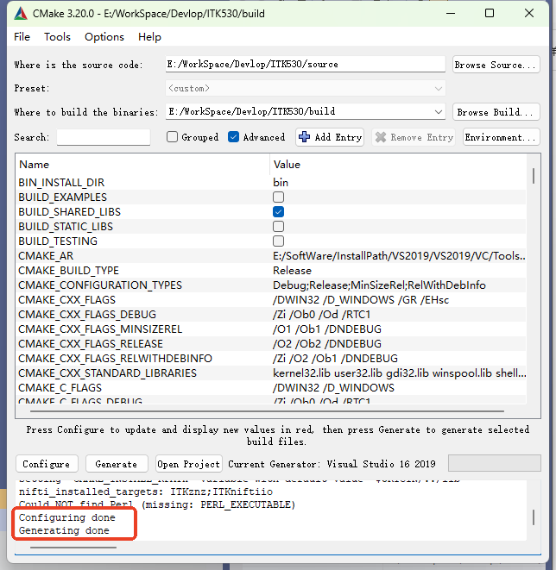Maximize the CMake window
The width and height of the screenshot is (556, 570).
(490, 14)
